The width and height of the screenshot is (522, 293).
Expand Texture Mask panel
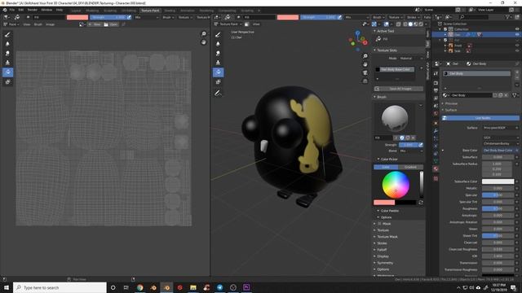pyautogui.click(x=387, y=237)
